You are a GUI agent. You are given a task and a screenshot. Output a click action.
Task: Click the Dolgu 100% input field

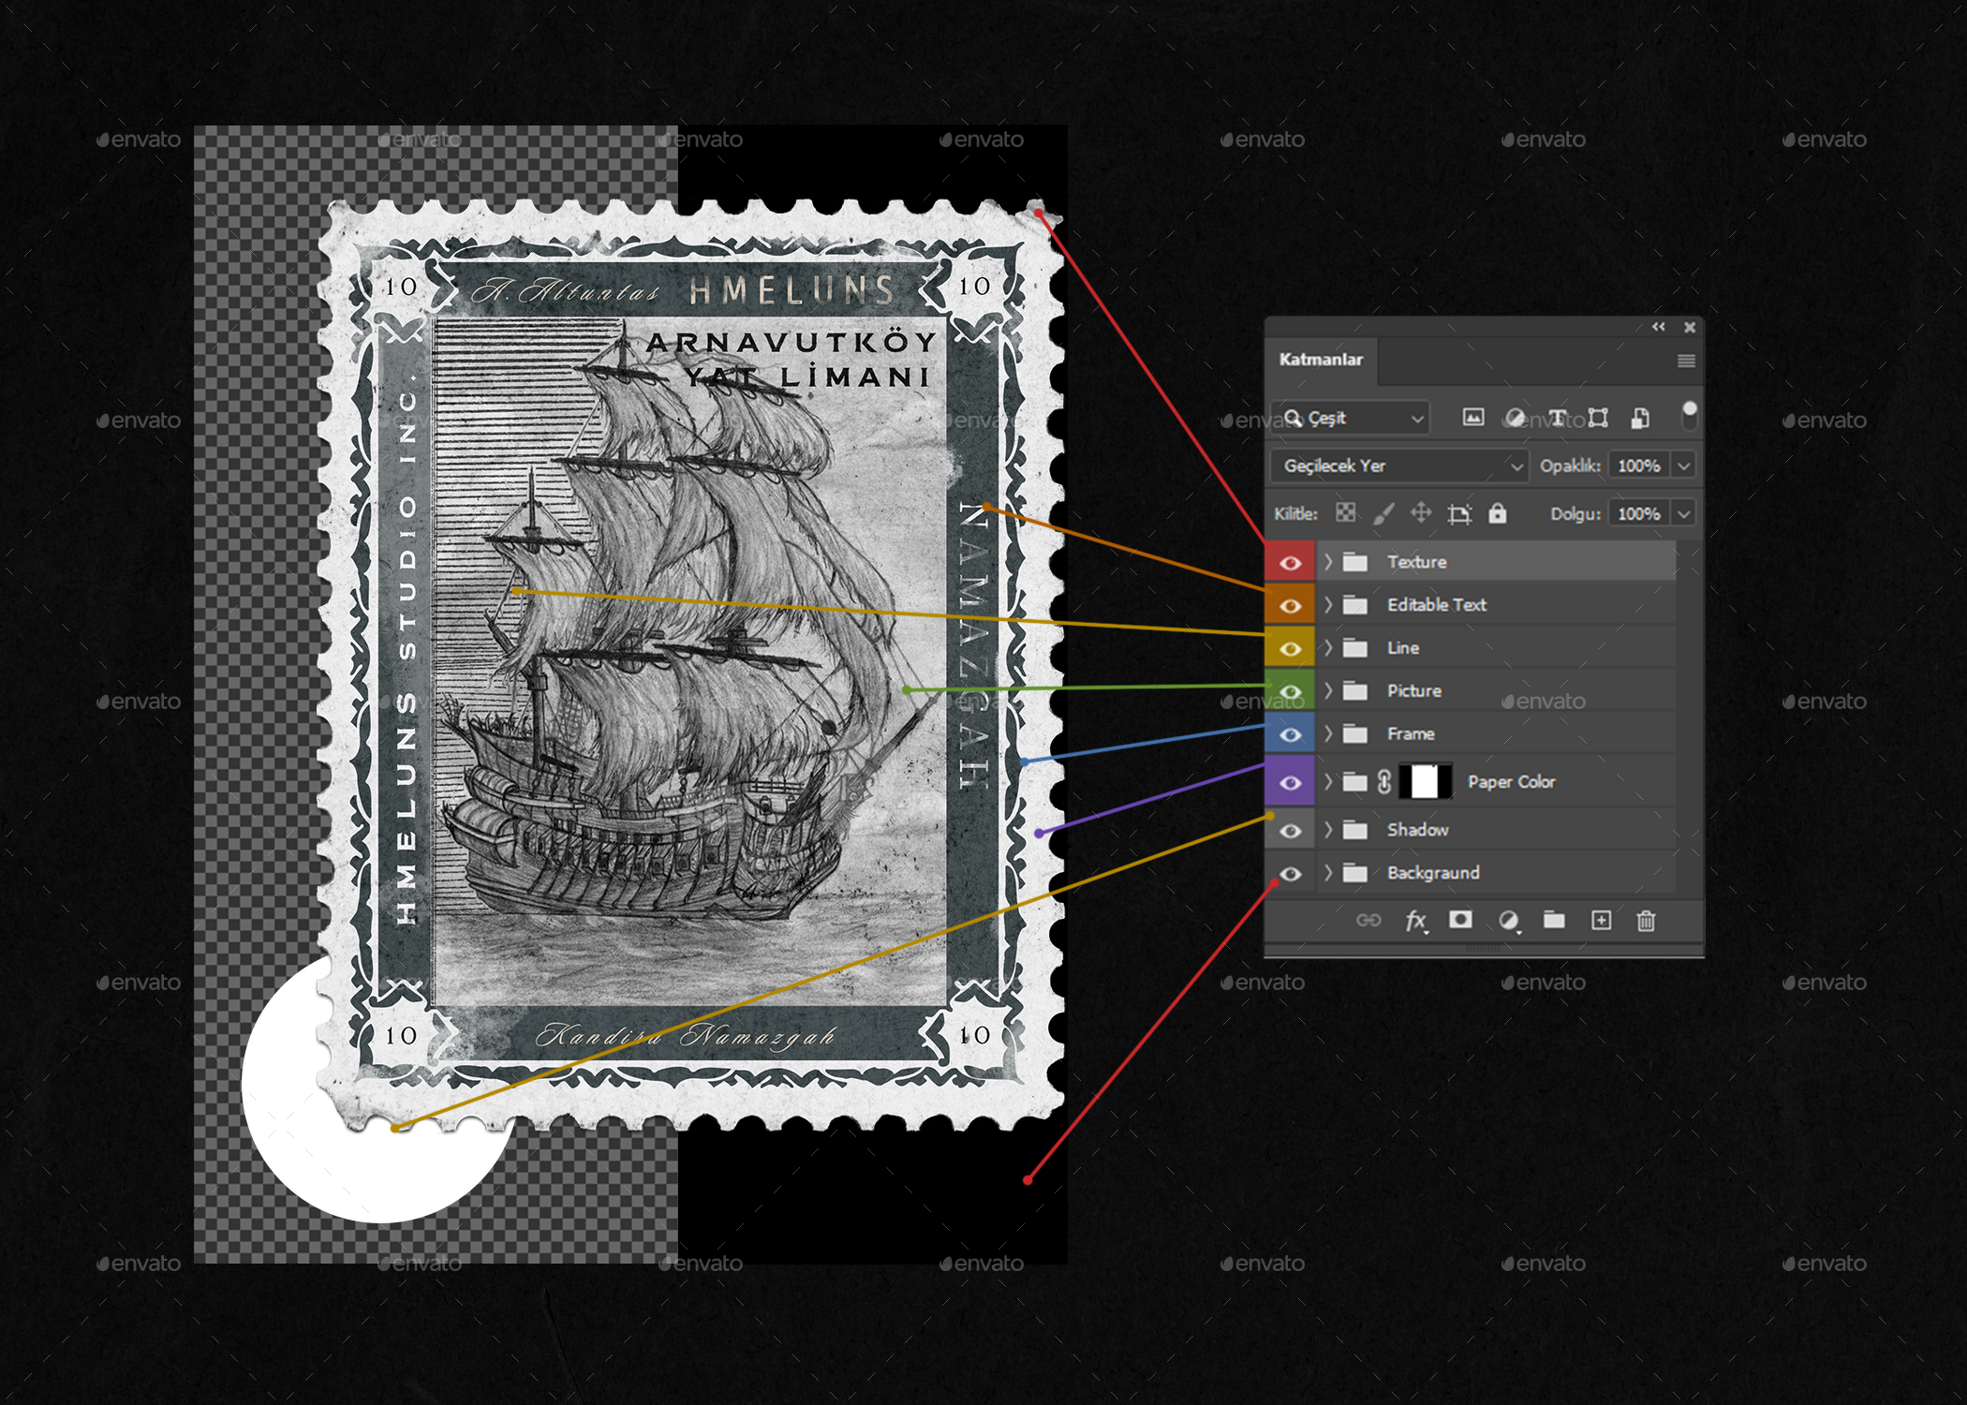tap(1639, 513)
